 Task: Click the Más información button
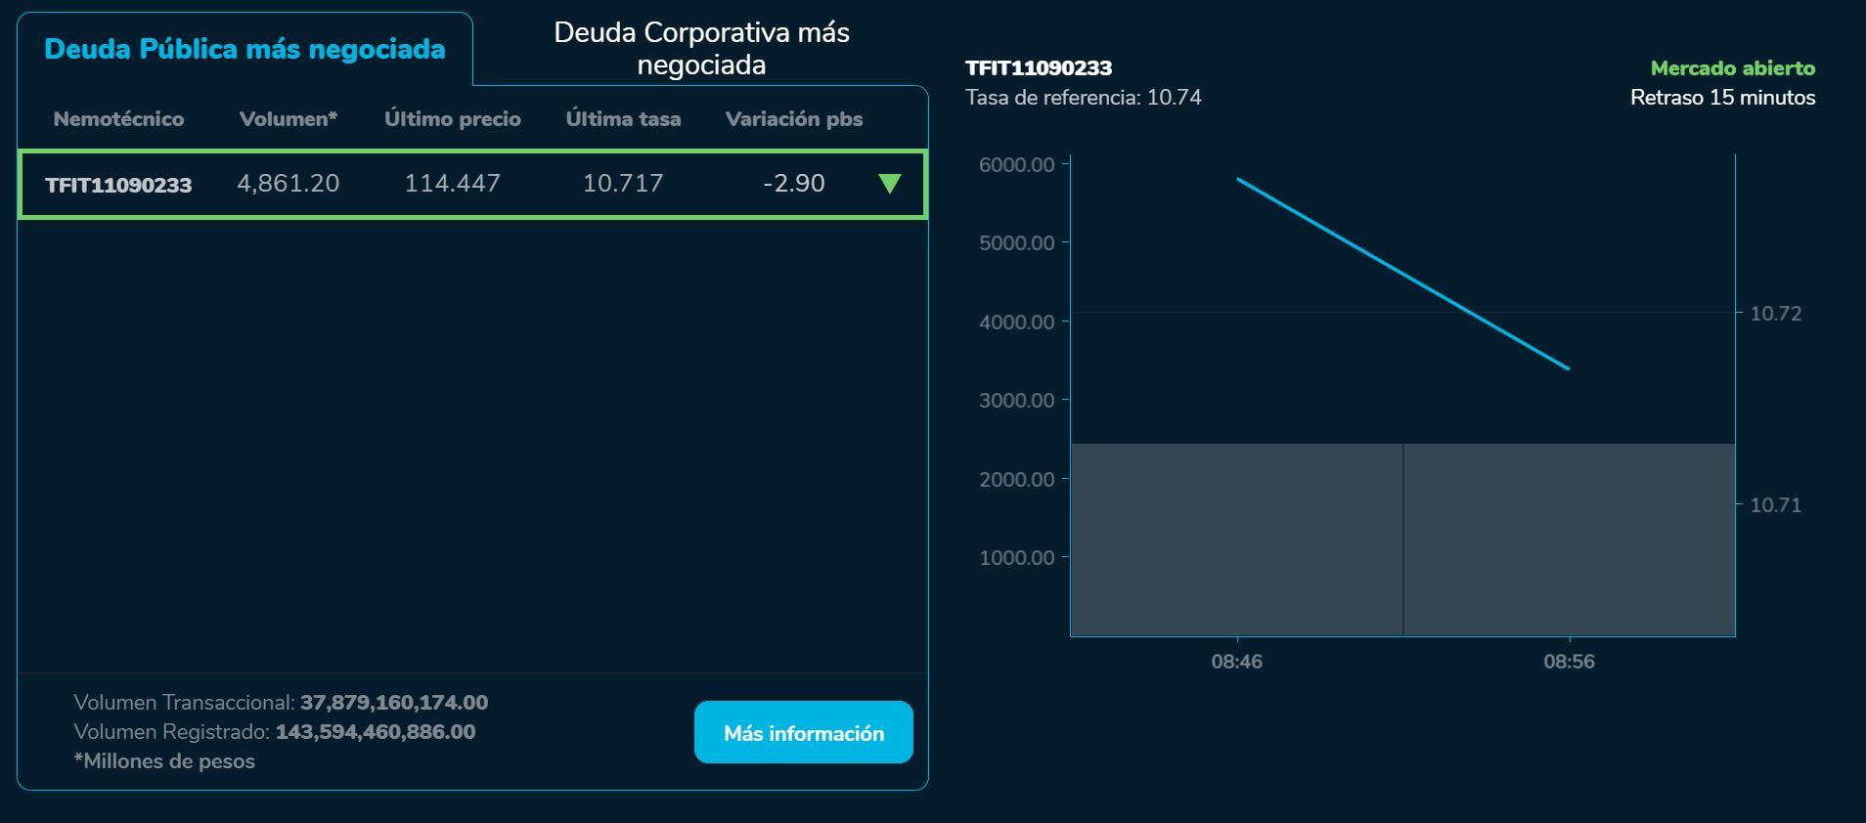pyautogui.click(x=803, y=732)
